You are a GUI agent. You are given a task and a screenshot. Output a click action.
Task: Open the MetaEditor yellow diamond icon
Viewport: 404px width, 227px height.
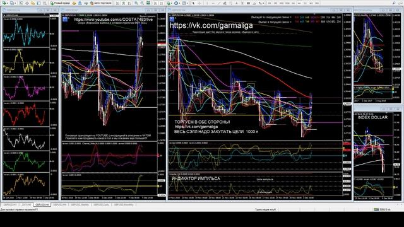coord(74,3)
